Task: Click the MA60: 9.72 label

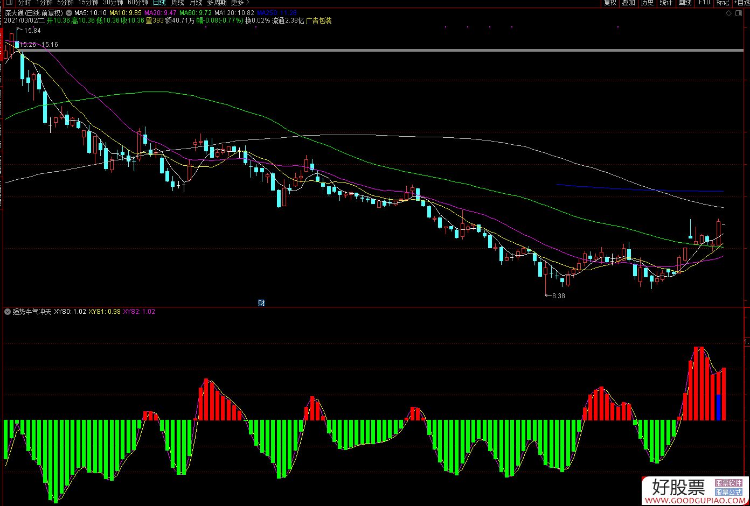Action: point(196,12)
